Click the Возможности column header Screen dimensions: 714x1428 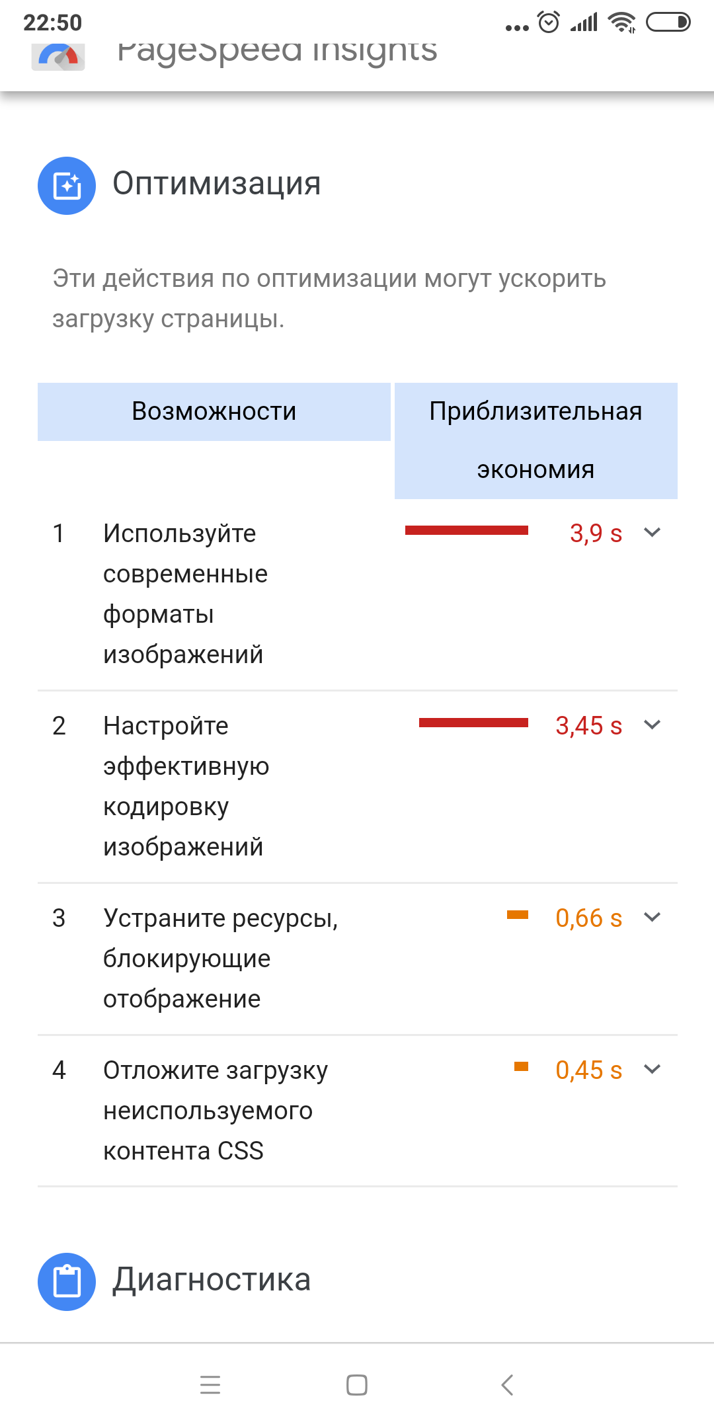click(214, 411)
